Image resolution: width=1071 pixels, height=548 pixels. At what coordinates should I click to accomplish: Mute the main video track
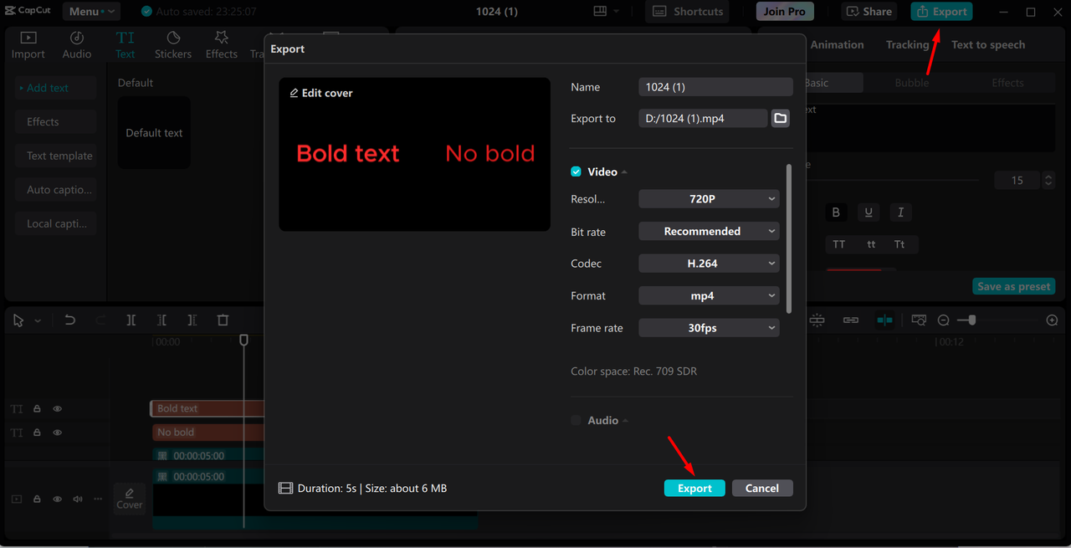78,499
